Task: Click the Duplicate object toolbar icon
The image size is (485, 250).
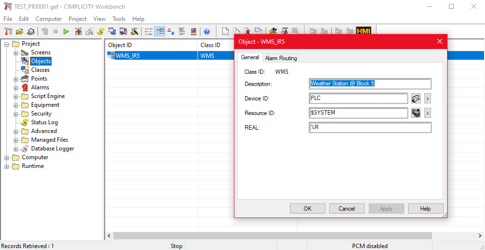Action: coord(236,31)
